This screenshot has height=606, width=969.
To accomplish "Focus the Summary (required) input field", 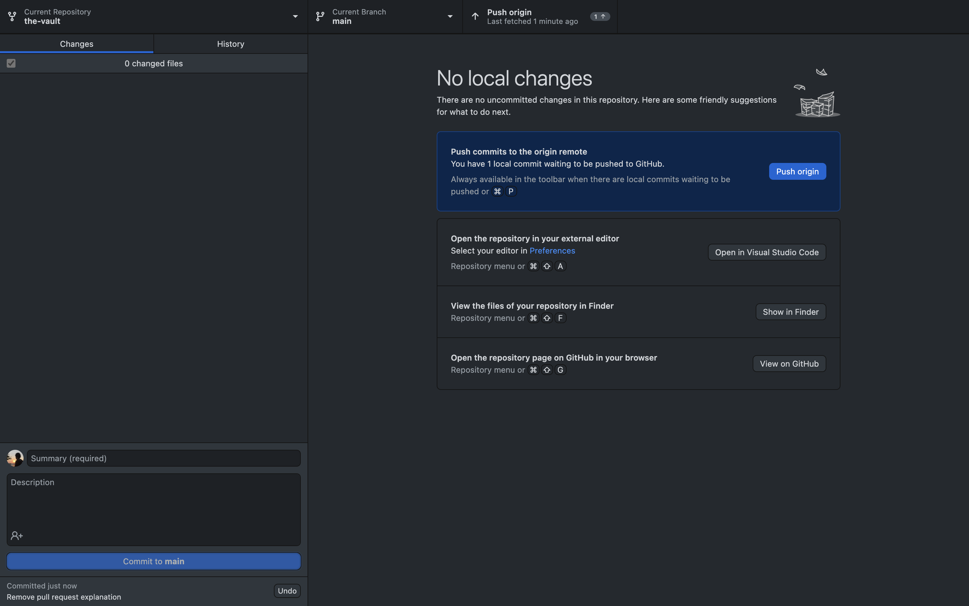I will (x=164, y=458).
